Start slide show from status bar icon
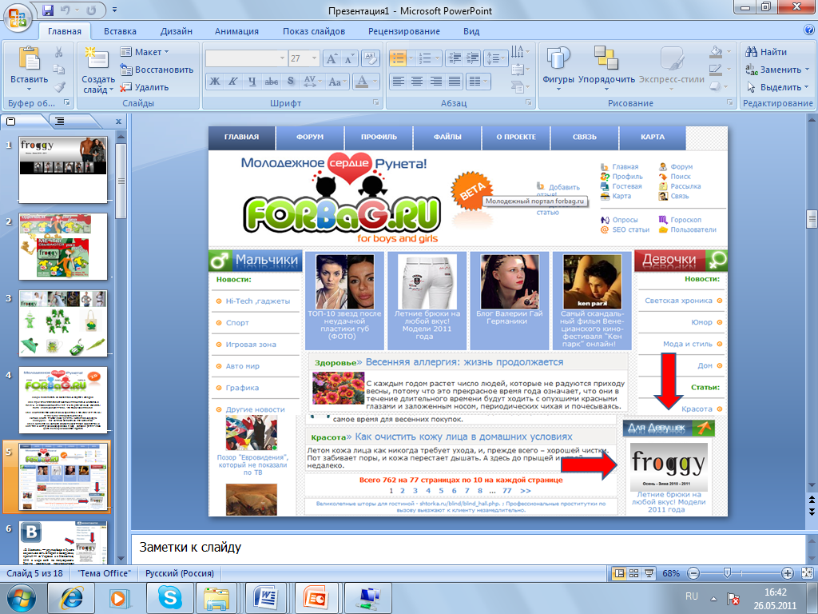The height and width of the screenshot is (614, 818). pyautogui.click(x=649, y=573)
